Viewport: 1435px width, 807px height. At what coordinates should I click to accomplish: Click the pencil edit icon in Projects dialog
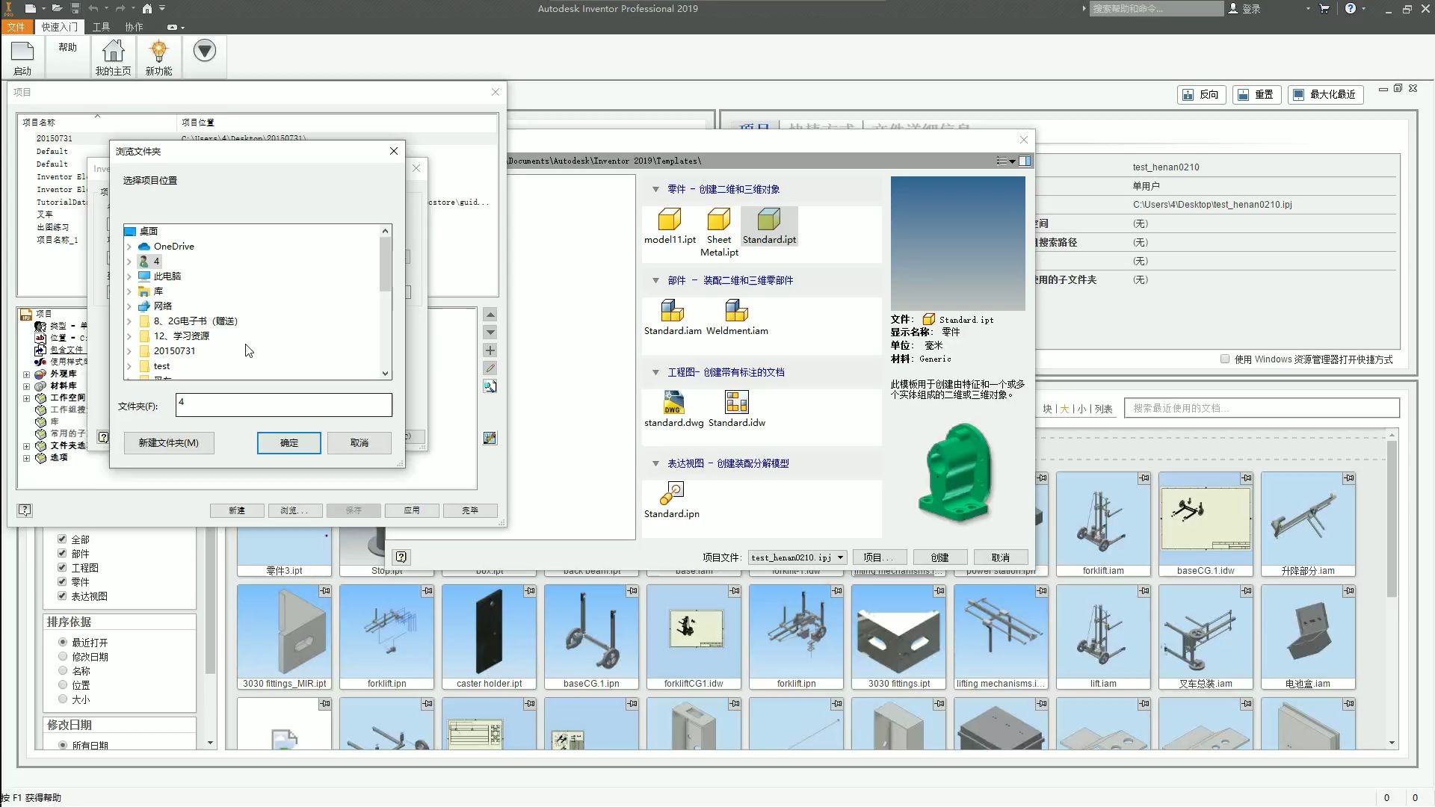click(x=490, y=368)
